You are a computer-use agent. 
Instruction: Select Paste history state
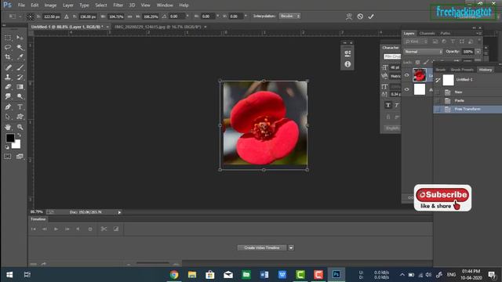(467, 101)
